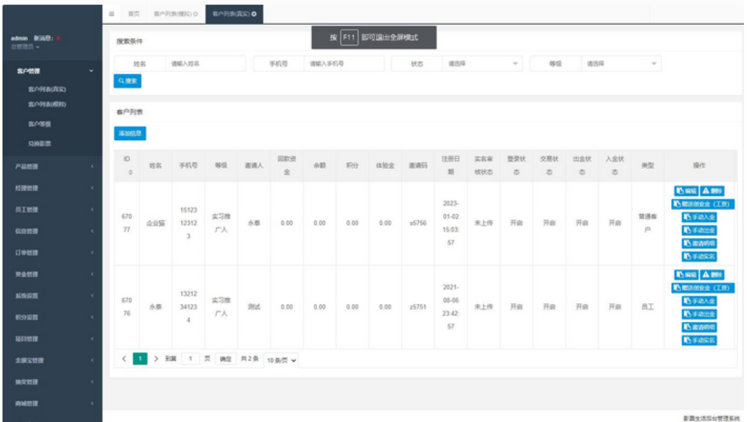Screen dimensions: 747x422
Task: Click the ID column sort arrows
Action: 130,172
